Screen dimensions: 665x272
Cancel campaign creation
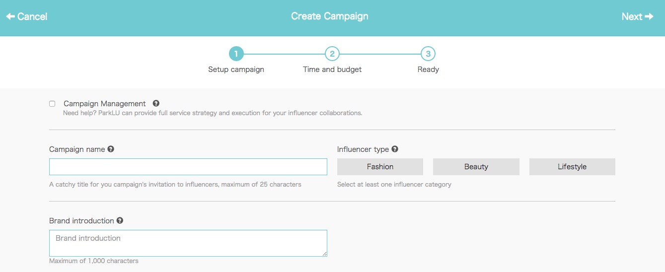coord(26,16)
